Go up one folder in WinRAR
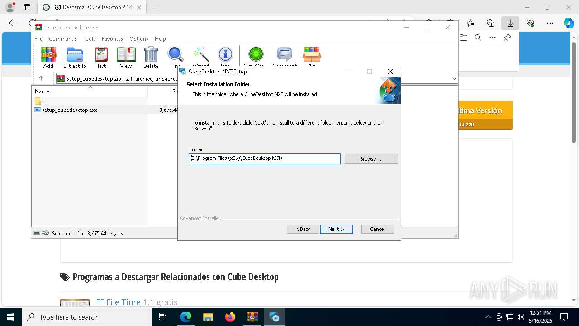Image resolution: width=579 pixels, height=326 pixels. coord(41,78)
